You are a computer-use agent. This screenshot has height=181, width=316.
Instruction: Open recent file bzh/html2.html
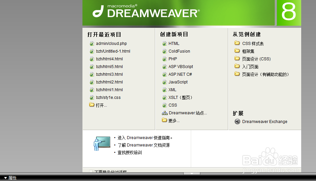109,82
